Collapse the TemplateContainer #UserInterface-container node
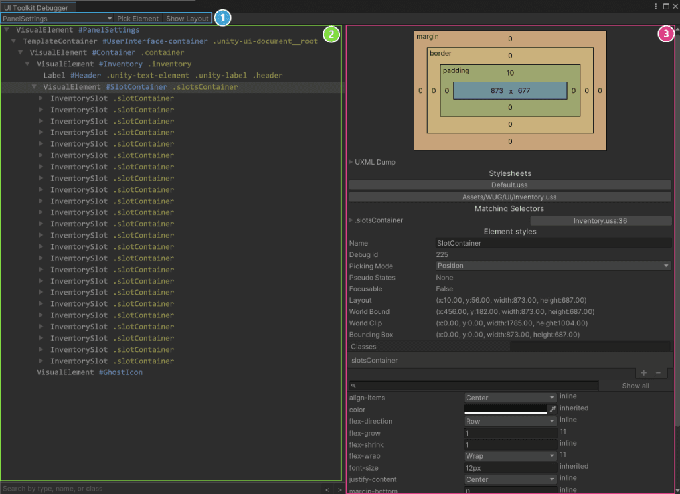This screenshot has height=494, width=680. coord(13,41)
